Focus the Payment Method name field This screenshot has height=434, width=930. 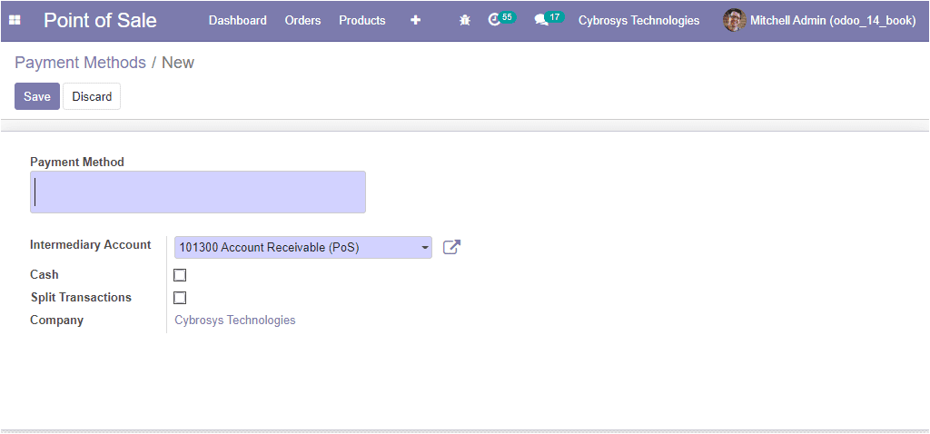197,192
